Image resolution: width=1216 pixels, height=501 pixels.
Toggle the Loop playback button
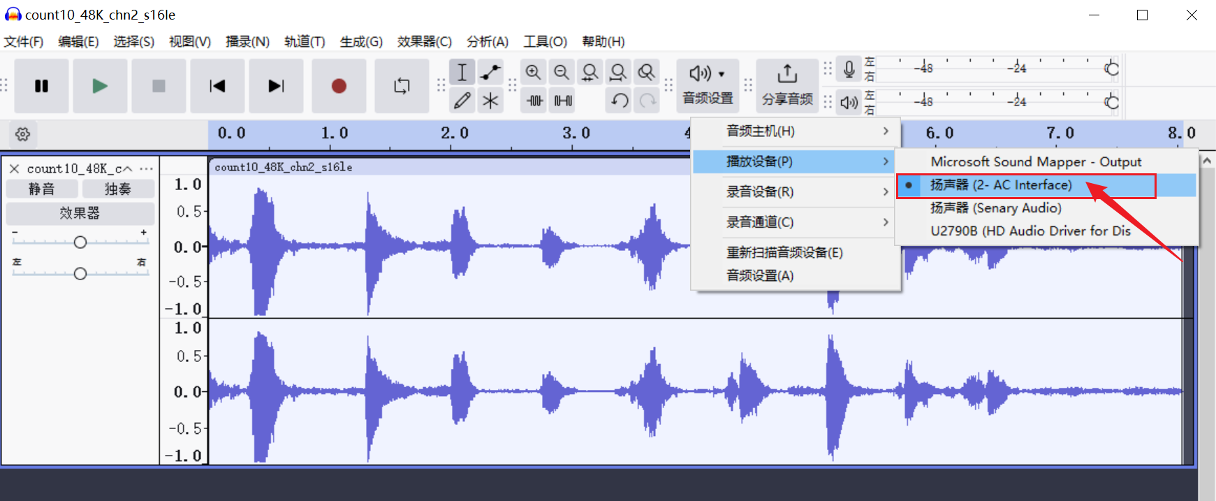402,86
